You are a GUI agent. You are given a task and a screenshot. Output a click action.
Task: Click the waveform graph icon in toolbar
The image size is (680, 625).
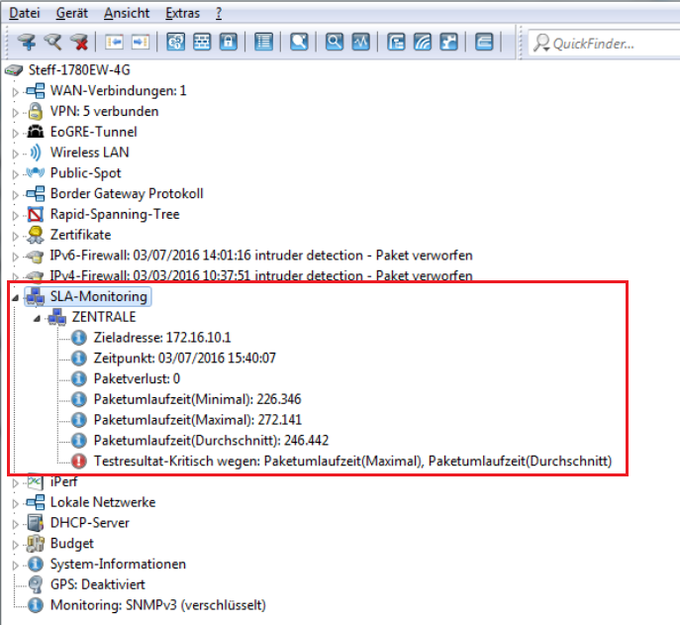pyautogui.click(x=360, y=43)
